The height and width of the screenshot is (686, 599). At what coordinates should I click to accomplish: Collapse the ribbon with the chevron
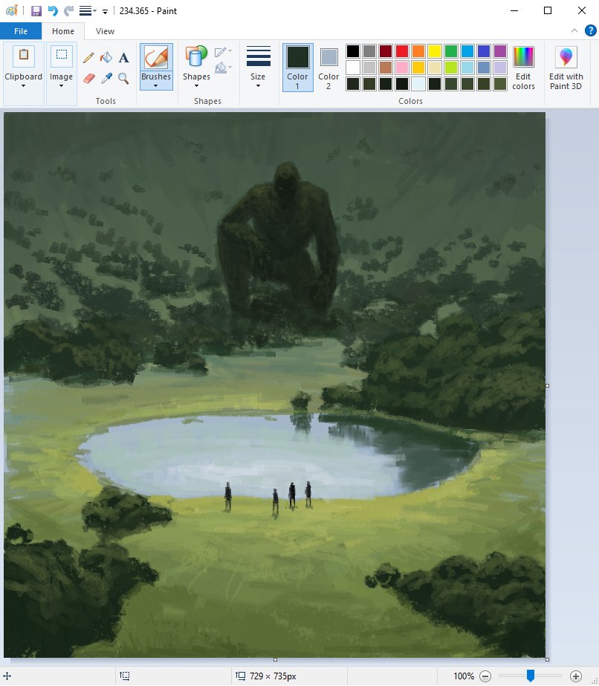[x=574, y=30]
